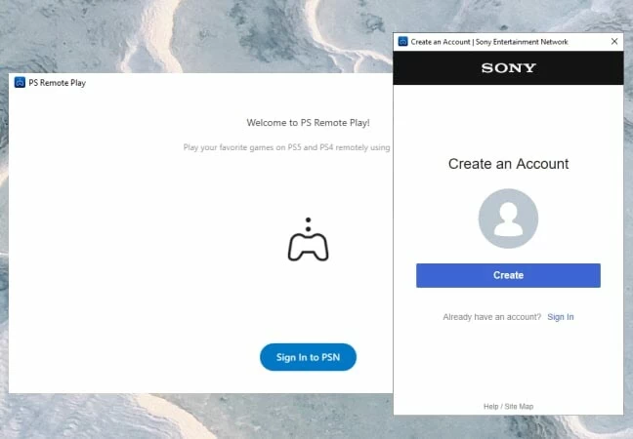
Task: Click the Create an Account window icon
Action: (402, 42)
